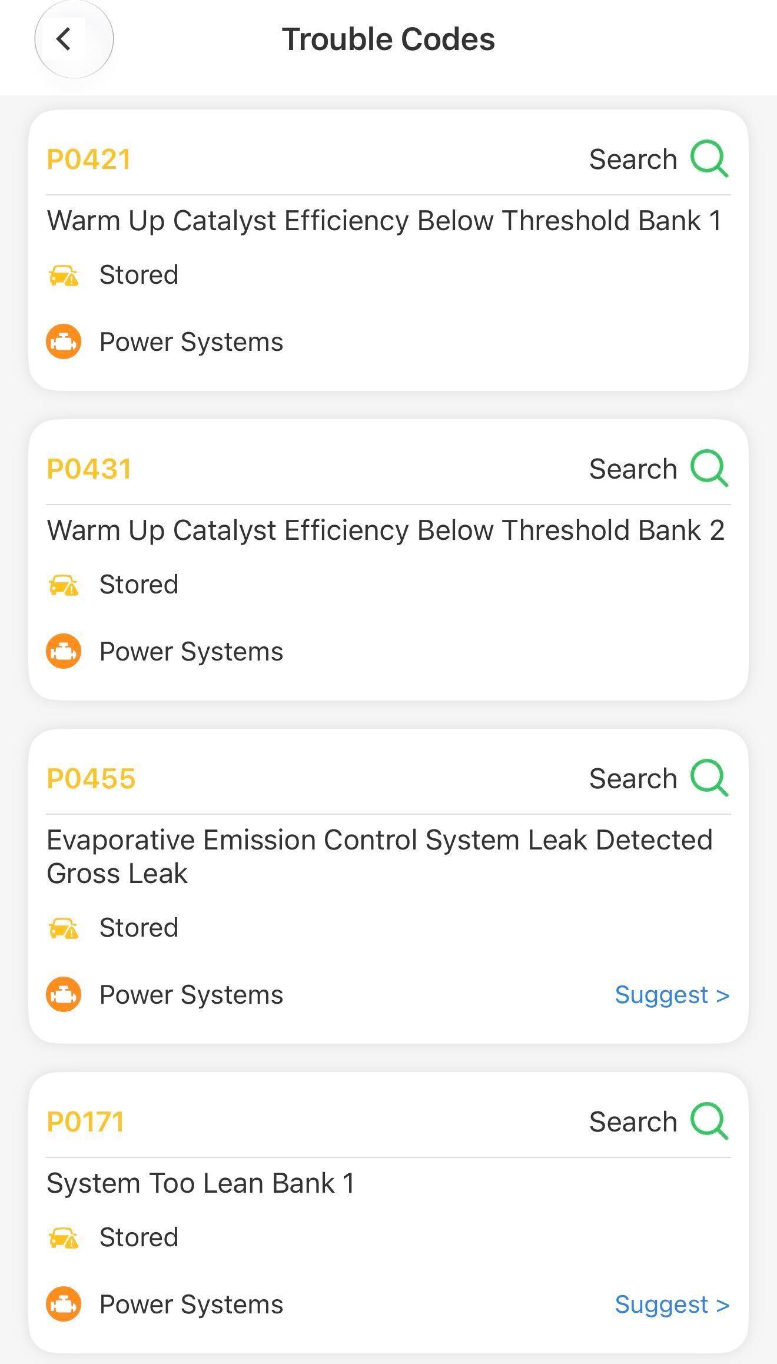This screenshot has height=1364, width=777.
Task: Tap the engine icon in the P0455 card
Action: (64, 994)
